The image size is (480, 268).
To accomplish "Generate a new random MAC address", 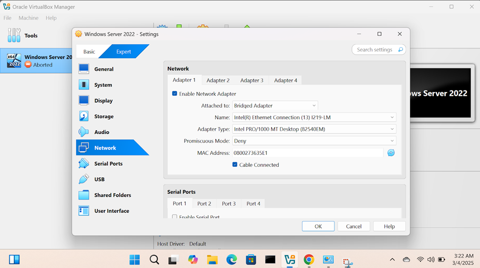I will (391, 152).
